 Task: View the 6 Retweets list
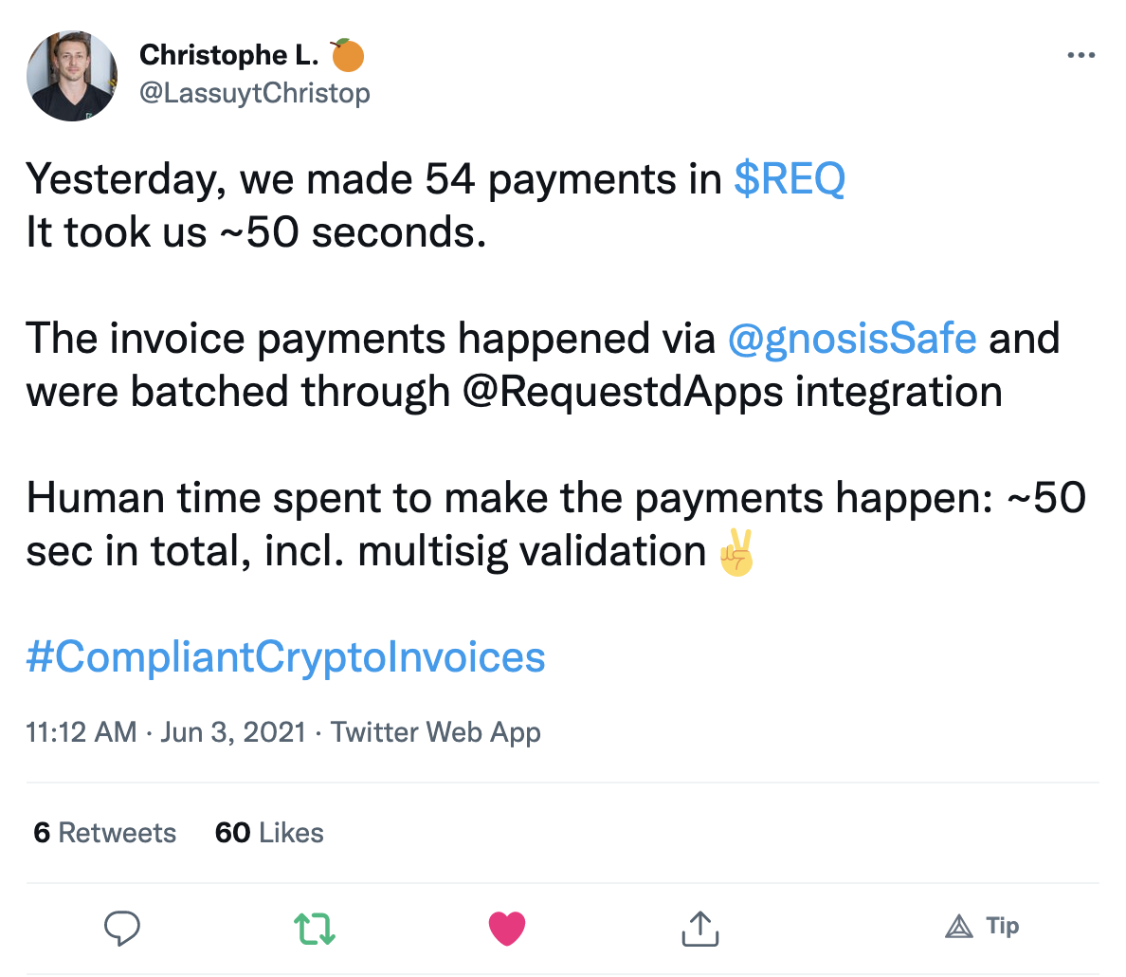tap(105, 833)
